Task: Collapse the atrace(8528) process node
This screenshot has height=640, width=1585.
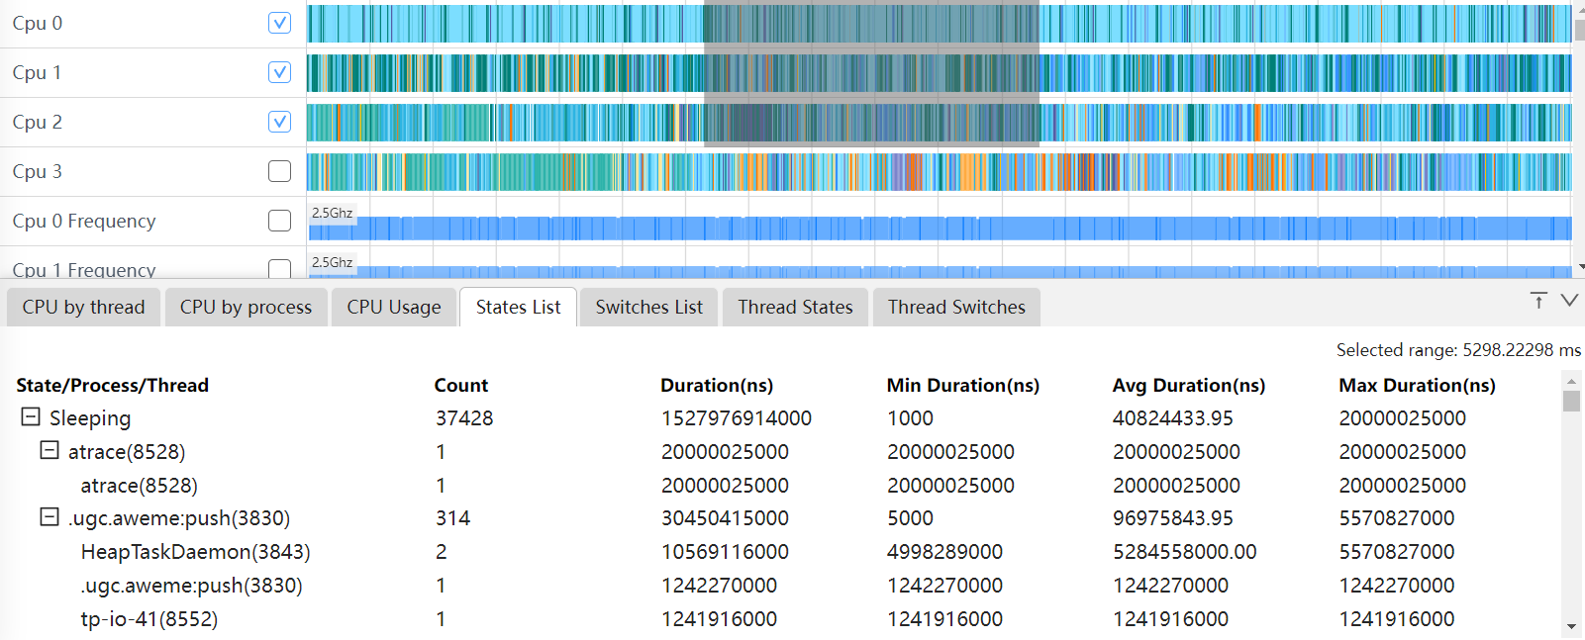Action: click(x=49, y=451)
